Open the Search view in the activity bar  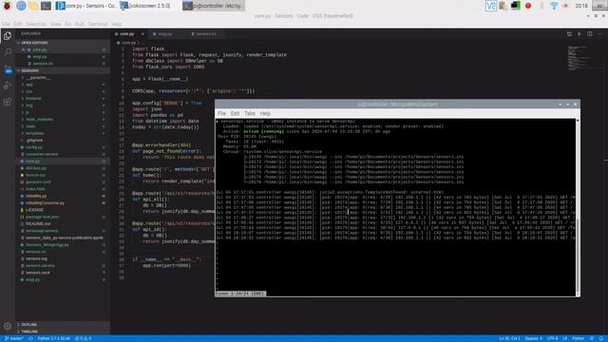point(8,52)
